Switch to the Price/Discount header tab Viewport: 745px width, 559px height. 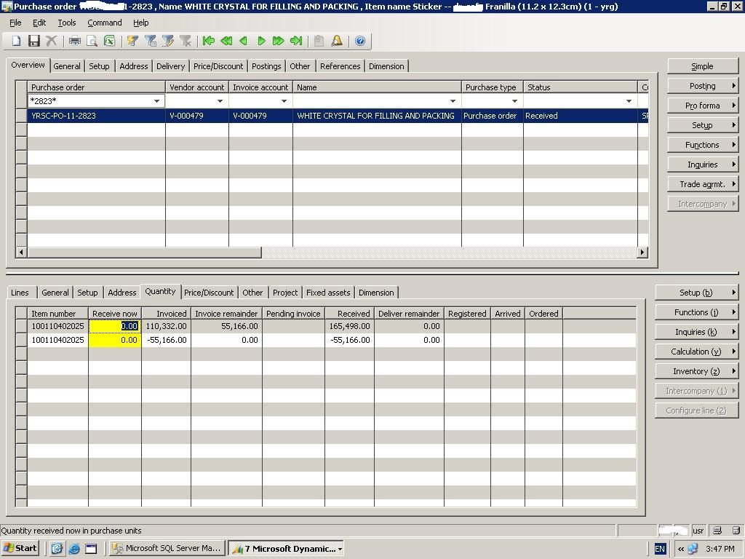pyautogui.click(x=218, y=66)
